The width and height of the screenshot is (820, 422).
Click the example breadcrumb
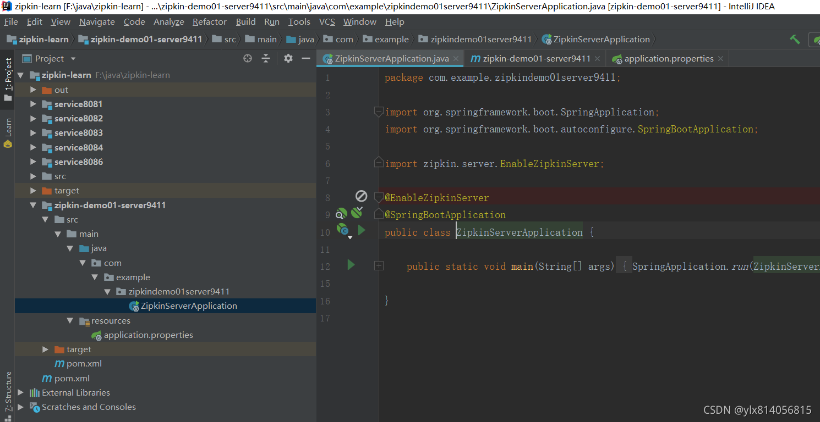coord(386,39)
